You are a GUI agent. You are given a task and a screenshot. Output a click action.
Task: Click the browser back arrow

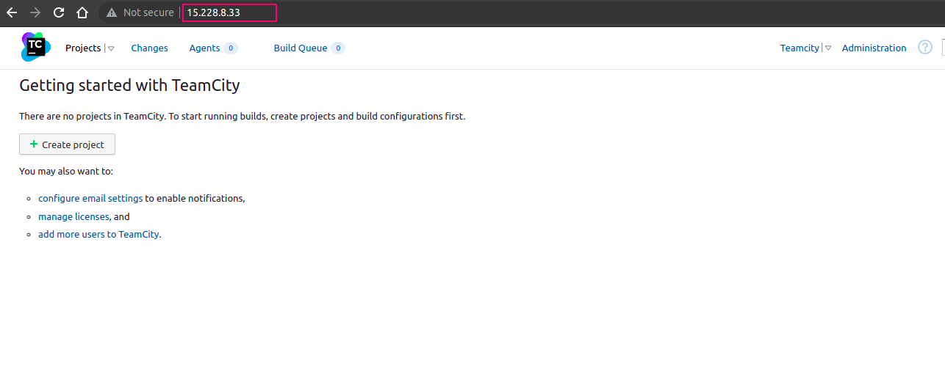point(12,12)
